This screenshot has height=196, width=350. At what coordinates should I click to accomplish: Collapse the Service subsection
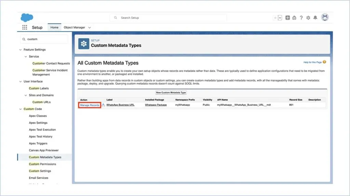[26, 57]
